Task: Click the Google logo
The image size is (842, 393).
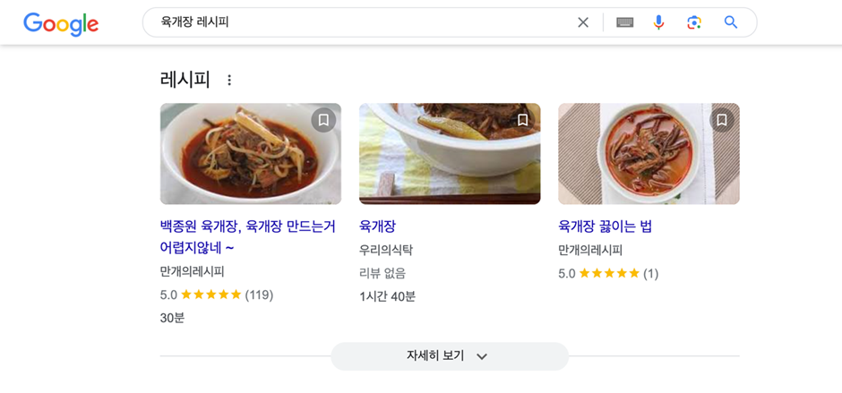Action: (x=61, y=23)
